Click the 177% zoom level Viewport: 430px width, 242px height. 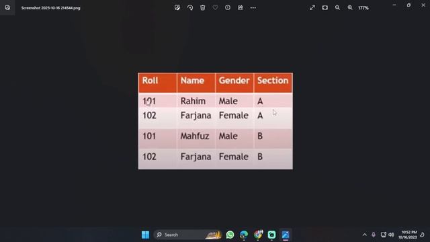click(x=363, y=8)
